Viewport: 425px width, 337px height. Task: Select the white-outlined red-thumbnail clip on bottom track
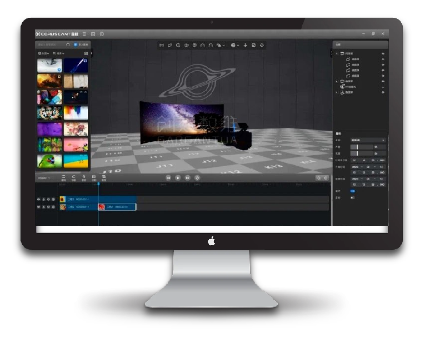pyautogui.click(x=117, y=207)
